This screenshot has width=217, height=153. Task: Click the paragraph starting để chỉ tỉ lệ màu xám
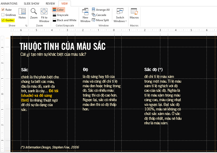163,100
